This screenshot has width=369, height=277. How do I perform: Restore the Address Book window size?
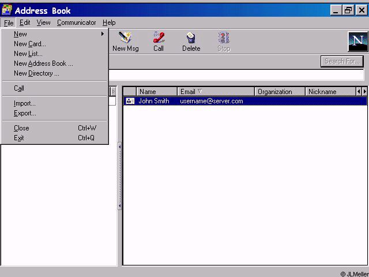pyautogui.click(x=348, y=10)
